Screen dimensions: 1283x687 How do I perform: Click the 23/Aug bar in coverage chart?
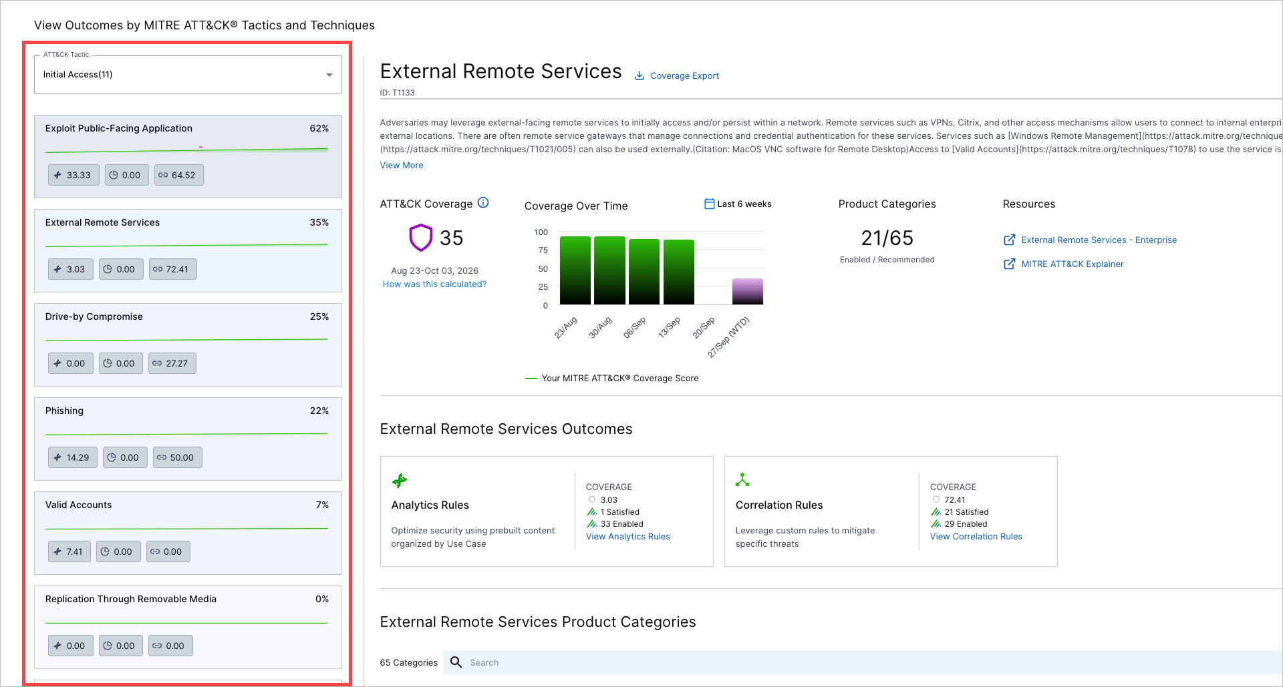click(x=575, y=270)
